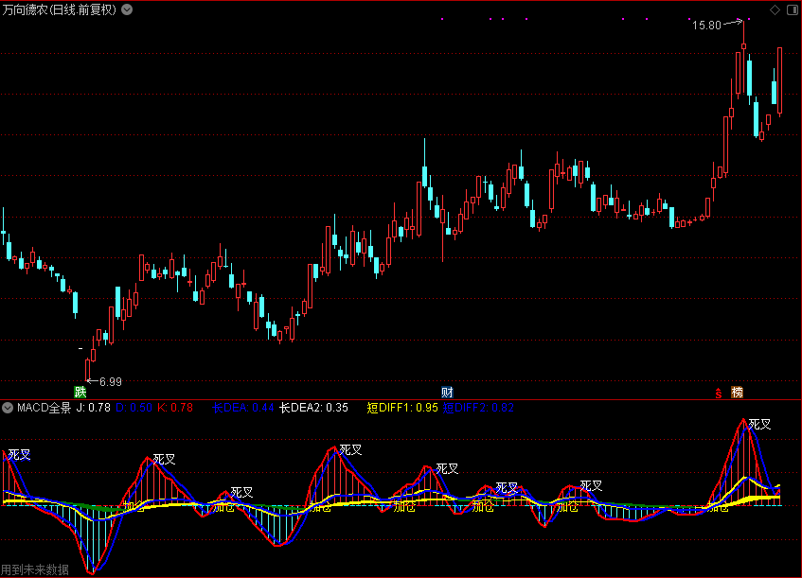Select the 万向德农(日线.前复权) chart title
Screen dimensions: 802x578
click(60, 9)
